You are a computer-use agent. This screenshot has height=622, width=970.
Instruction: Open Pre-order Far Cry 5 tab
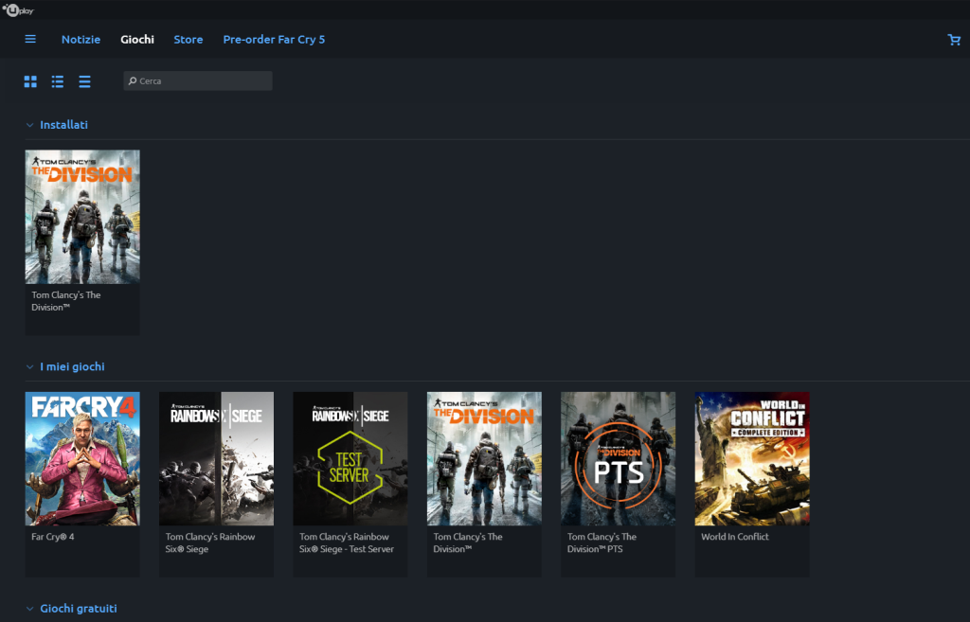pos(274,39)
